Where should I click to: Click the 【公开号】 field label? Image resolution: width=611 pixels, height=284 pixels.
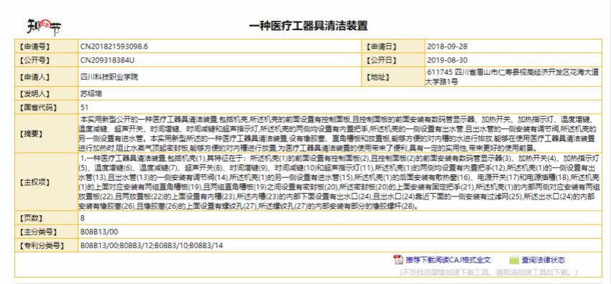(35, 60)
